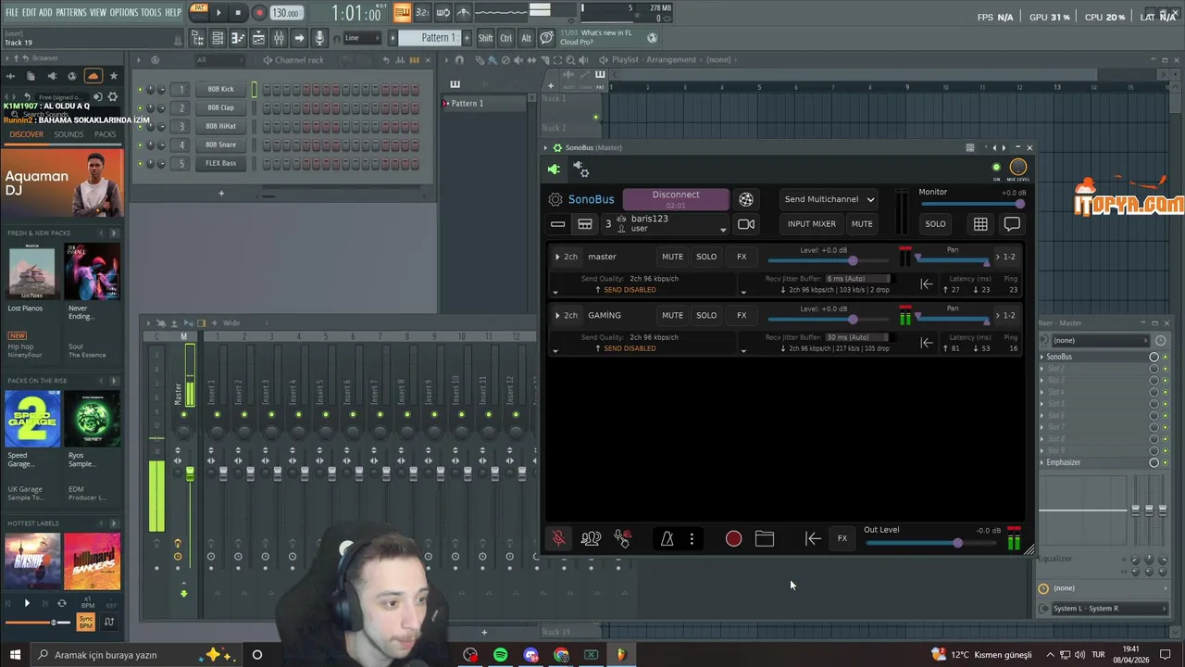Mute the master peer in SonoBus
This screenshot has width=1185, height=667.
click(672, 257)
